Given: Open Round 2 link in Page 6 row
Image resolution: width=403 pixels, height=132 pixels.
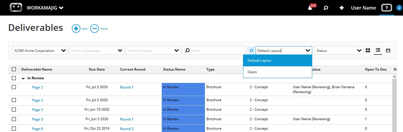Looking at the screenshot, I should 127,129.
